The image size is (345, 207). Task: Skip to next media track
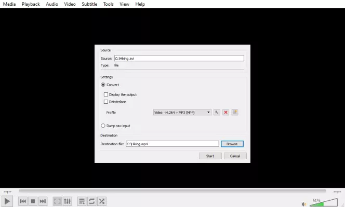43,201
